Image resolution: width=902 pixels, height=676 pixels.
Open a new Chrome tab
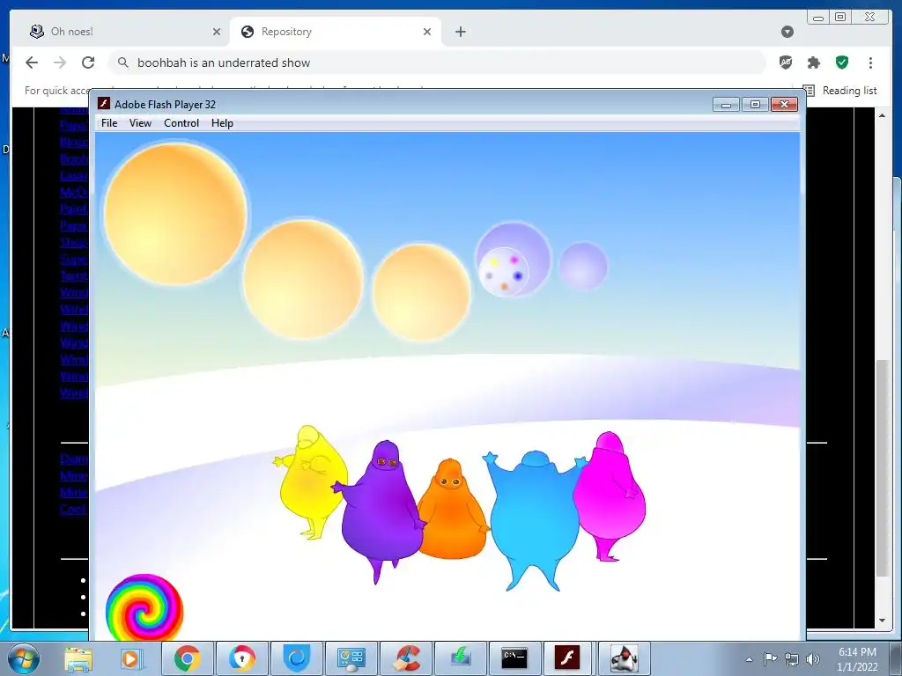point(460,32)
